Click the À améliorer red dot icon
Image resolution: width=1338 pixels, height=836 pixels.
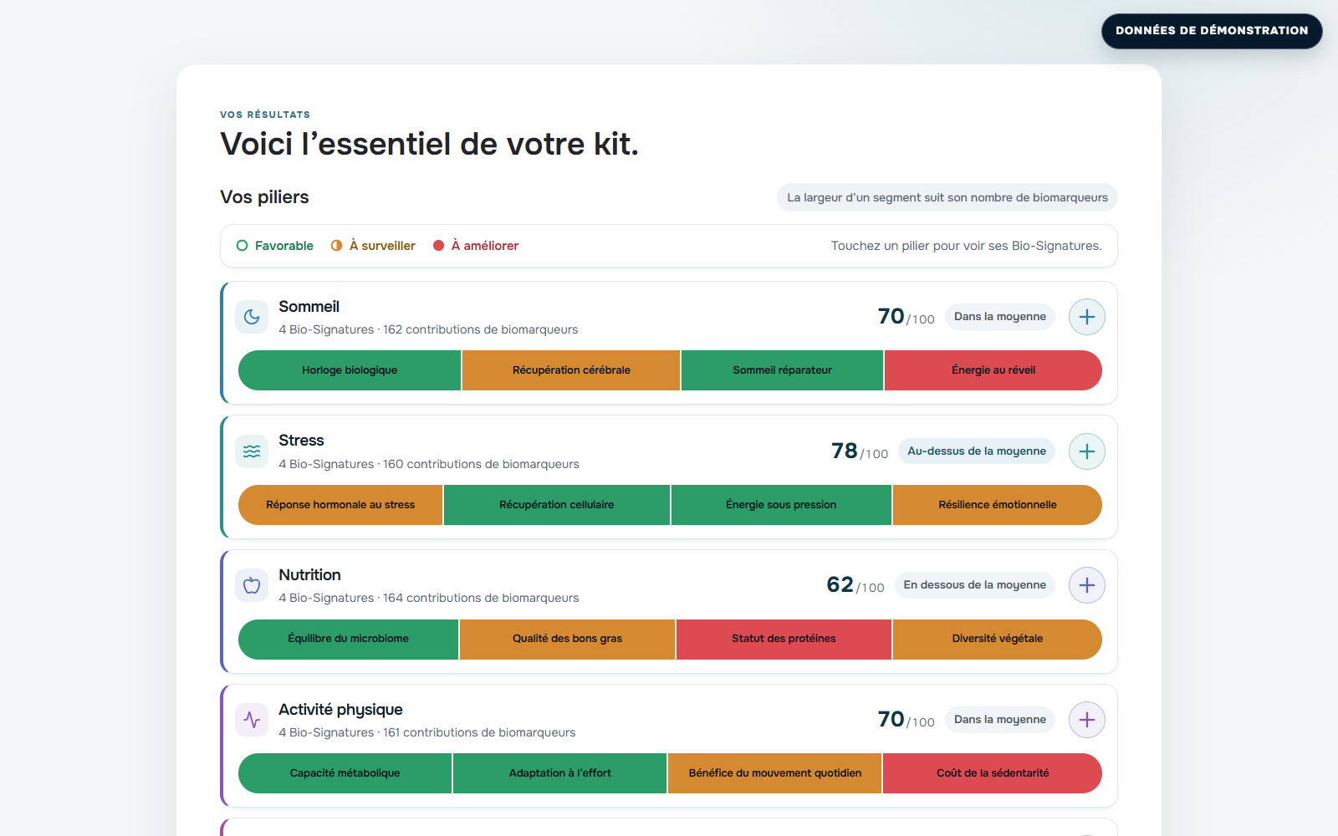tap(438, 246)
